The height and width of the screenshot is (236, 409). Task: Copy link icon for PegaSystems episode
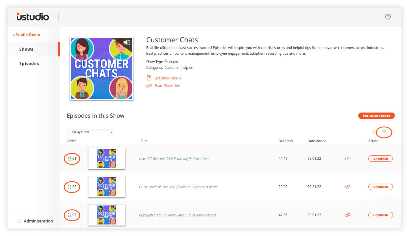[x=348, y=215]
